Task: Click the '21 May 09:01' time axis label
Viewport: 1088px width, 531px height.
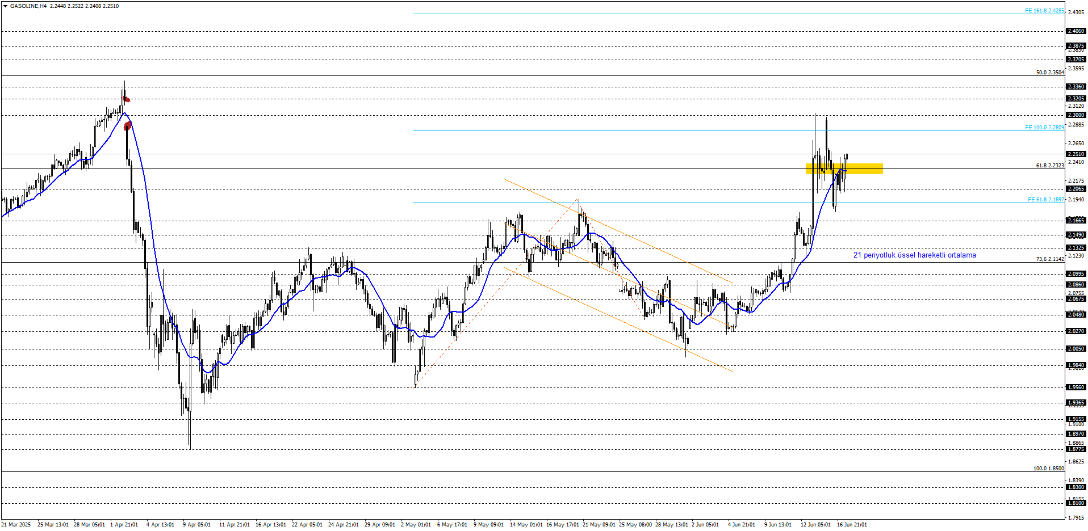Action: pyautogui.click(x=599, y=525)
